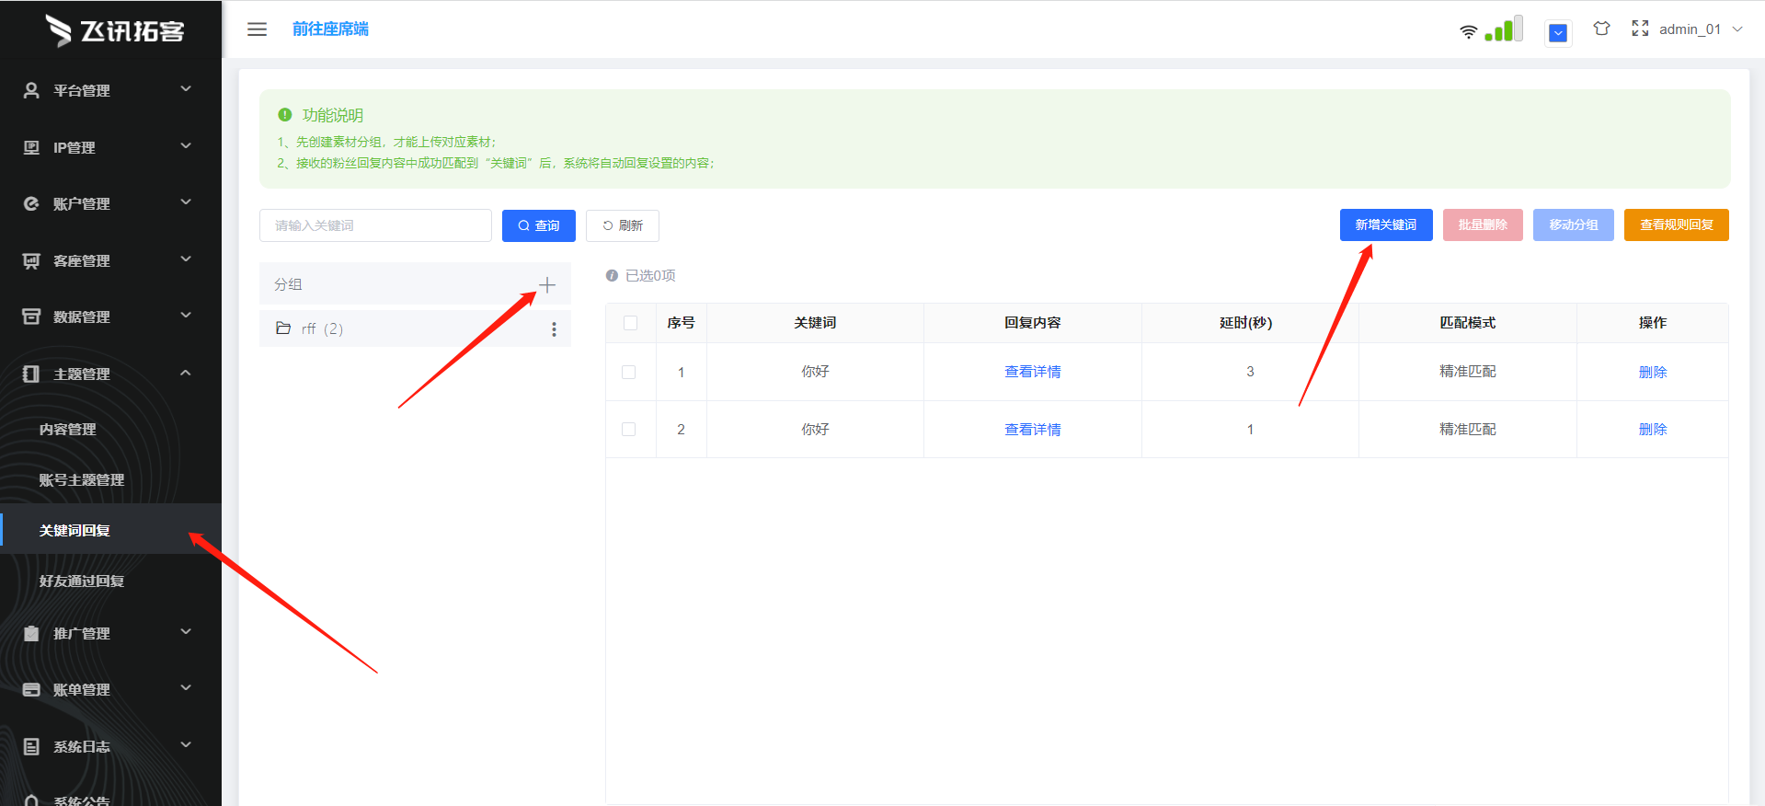
Task: Click the 客座管理 sidebar icon
Action: (x=31, y=260)
